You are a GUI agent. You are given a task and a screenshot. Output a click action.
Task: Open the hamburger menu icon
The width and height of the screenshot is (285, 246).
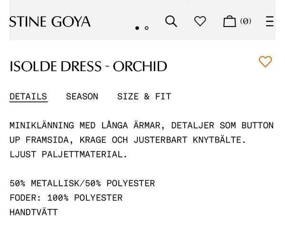(x=269, y=21)
